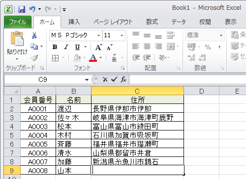This screenshot has height=179, width=246.
Task: Click the Fill Color paint bucket icon
Action: coord(77,58)
